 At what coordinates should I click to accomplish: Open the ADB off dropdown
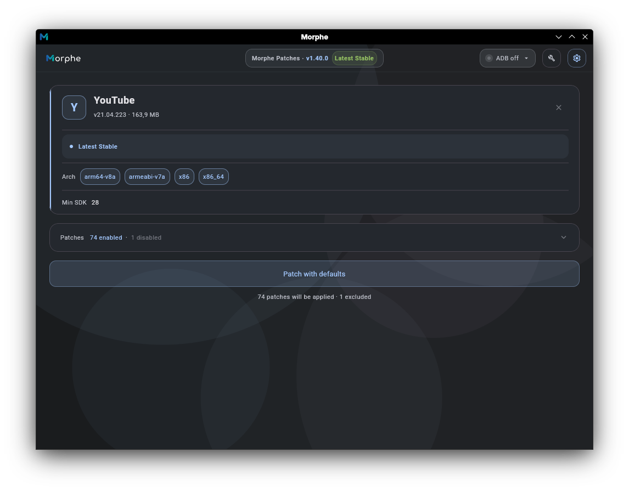[507, 58]
